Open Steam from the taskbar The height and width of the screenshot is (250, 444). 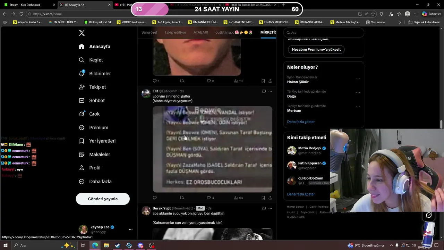118,245
